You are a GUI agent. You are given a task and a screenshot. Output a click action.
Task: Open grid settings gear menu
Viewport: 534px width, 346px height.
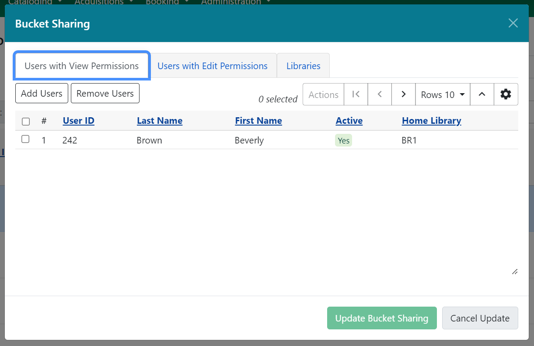(x=506, y=94)
